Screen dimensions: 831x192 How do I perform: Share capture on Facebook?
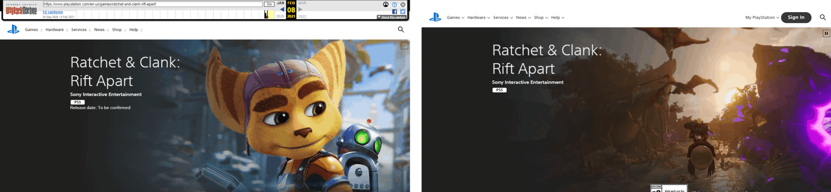click(394, 12)
